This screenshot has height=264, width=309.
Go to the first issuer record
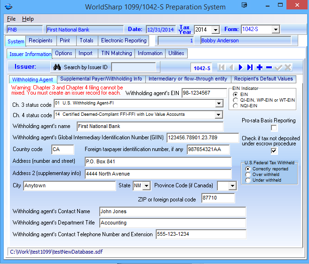pos(222,68)
